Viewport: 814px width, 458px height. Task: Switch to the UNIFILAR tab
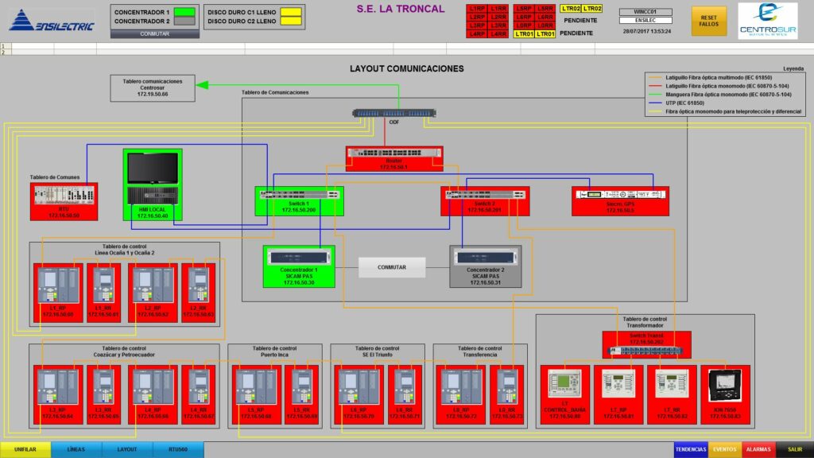25,449
